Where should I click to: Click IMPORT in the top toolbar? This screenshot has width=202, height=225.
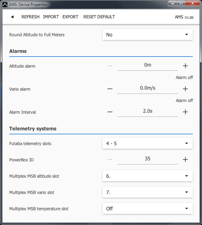pos(51,17)
